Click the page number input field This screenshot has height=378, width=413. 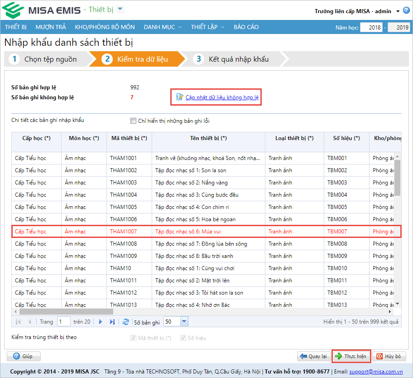coord(63,322)
